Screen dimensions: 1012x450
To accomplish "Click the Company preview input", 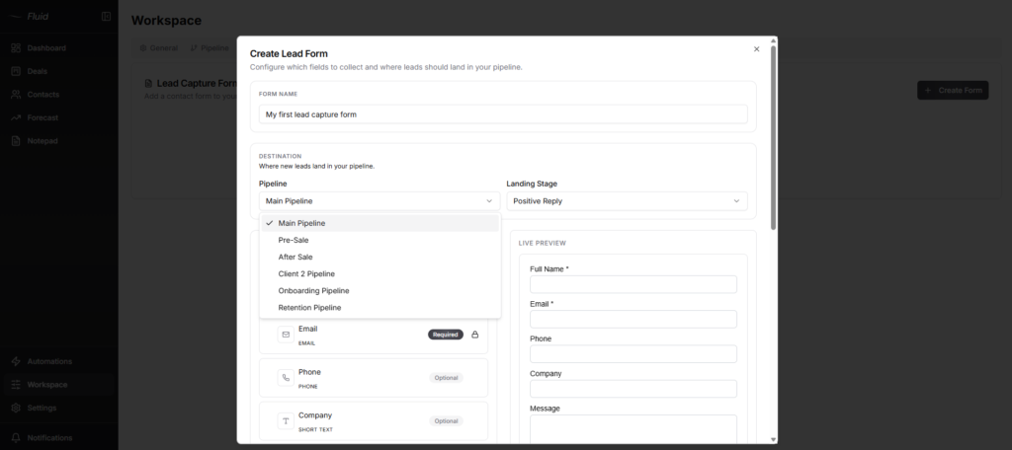I will point(633,389).
